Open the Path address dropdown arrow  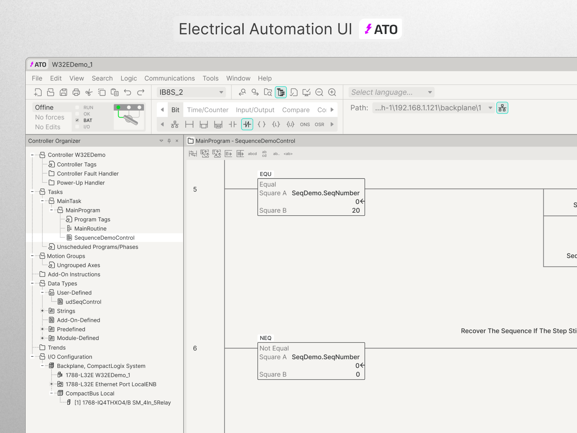click(490, 108)
